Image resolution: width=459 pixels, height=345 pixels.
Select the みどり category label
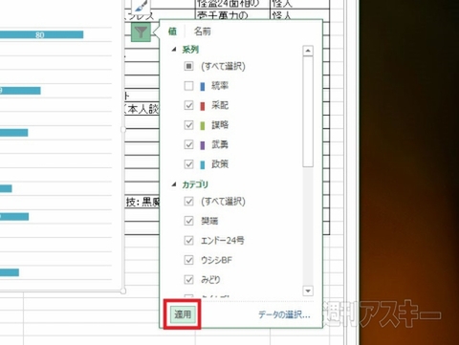click(x=210, y=280)
